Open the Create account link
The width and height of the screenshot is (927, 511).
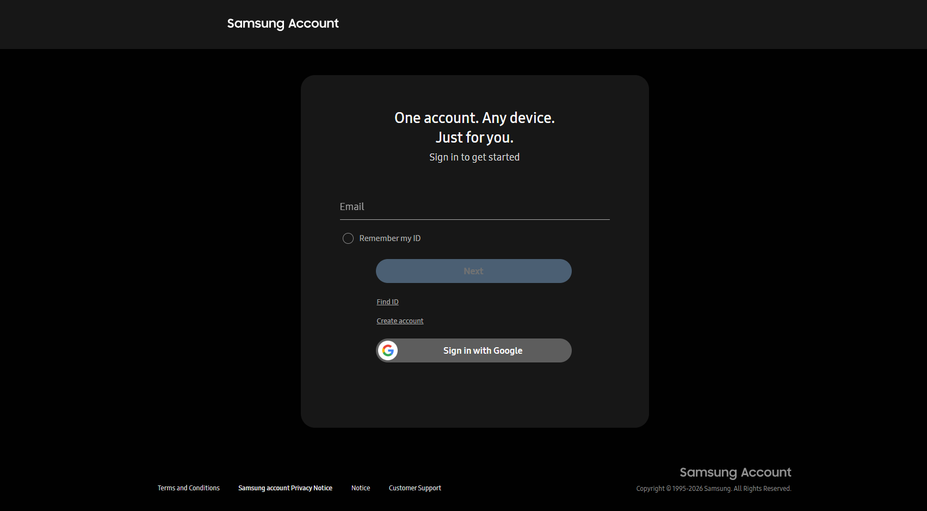[x=400, y=321]
